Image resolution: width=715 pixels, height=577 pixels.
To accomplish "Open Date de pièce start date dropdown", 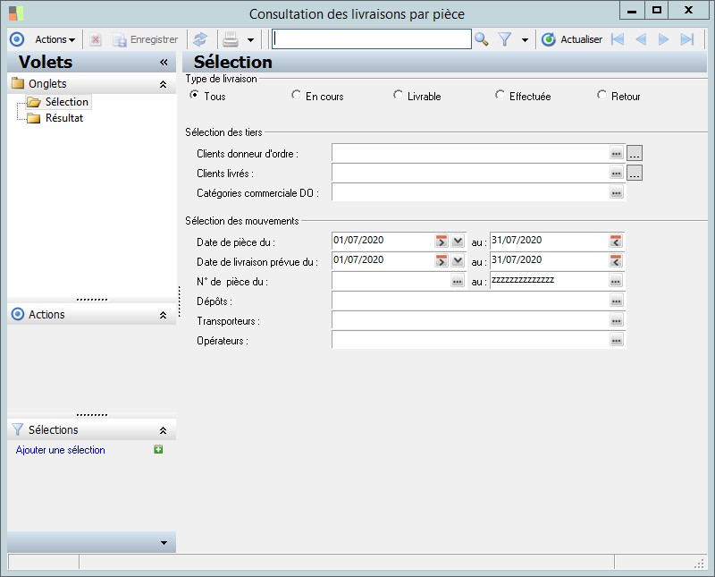I will coord(458,241).
